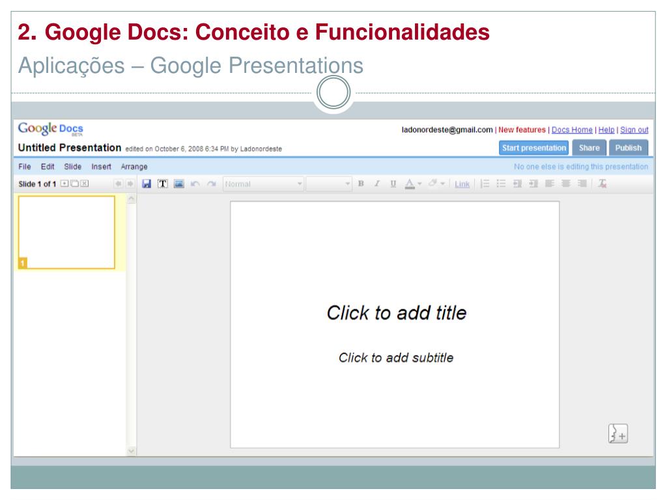Click the insert image icon
This screenshot has height=500, width=667.
tap(179, 184)
